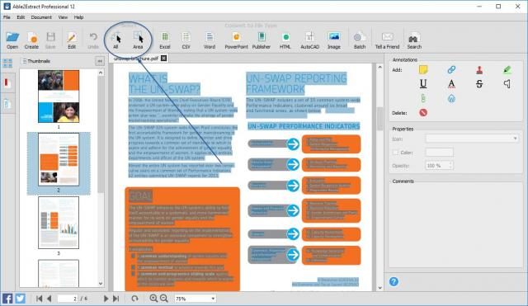Share via Twitter icon
Image resolution: width=528 pixels, height=306 pixels.
pyautogui.click(x=20, y=299)
